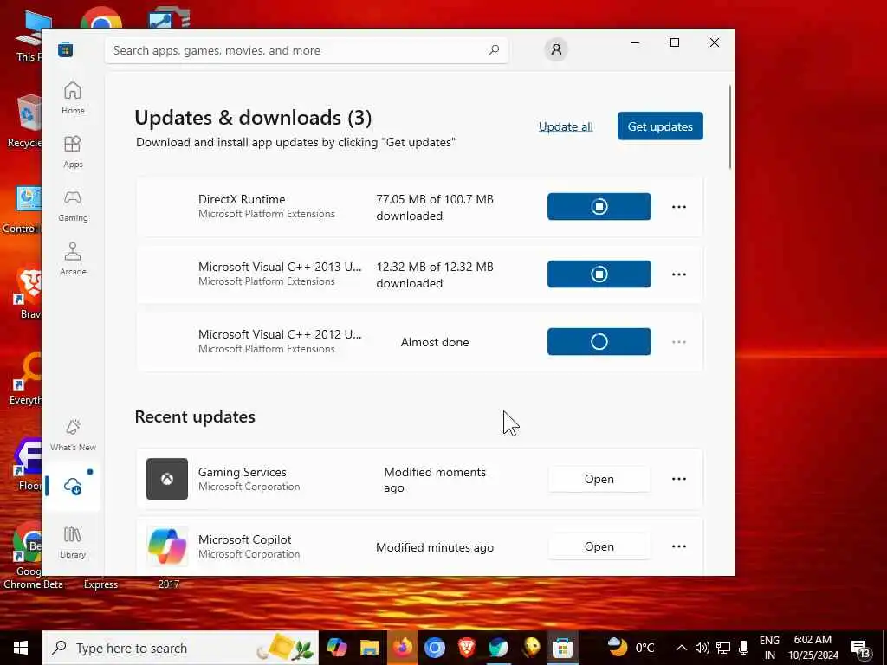This screenshot has height=665, width=887.
Task: Open Microsoft Copilot with its Open button
Action: (599, 546)
